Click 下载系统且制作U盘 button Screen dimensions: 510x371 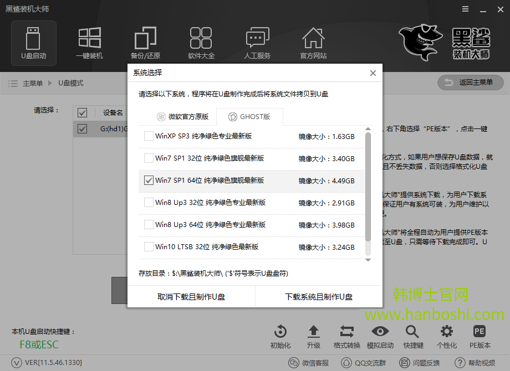(318, 297)
